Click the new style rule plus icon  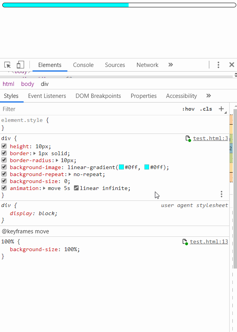tap(222, 109)
